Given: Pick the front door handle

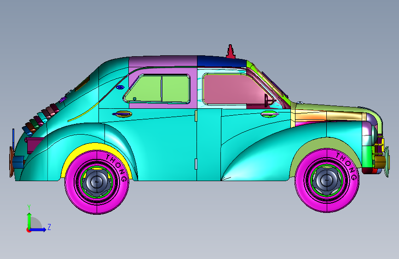Looking at the screenshot, I should click(x=270, y=114).
